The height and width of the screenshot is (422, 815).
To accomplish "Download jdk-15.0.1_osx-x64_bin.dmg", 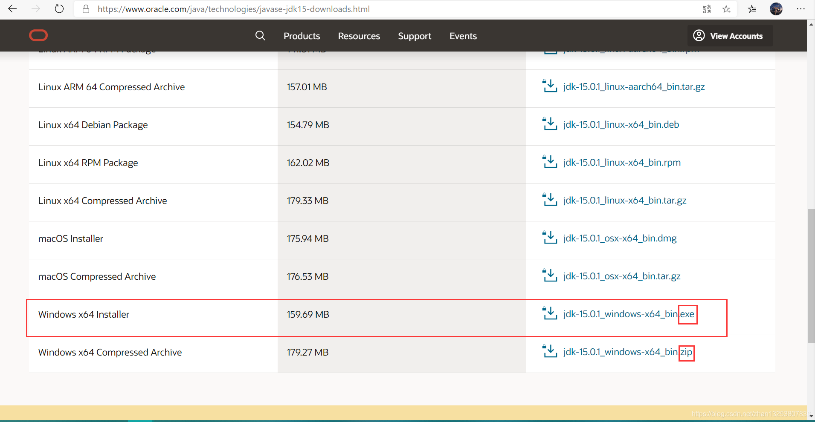I will point(620,238).
